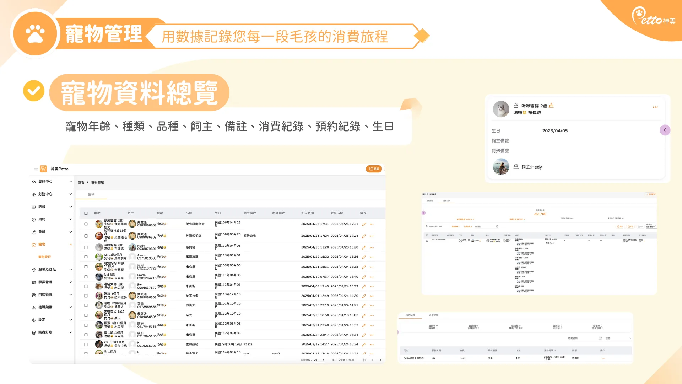
Task: Sort by 預約時間 column header
Action: coord(550,351)
